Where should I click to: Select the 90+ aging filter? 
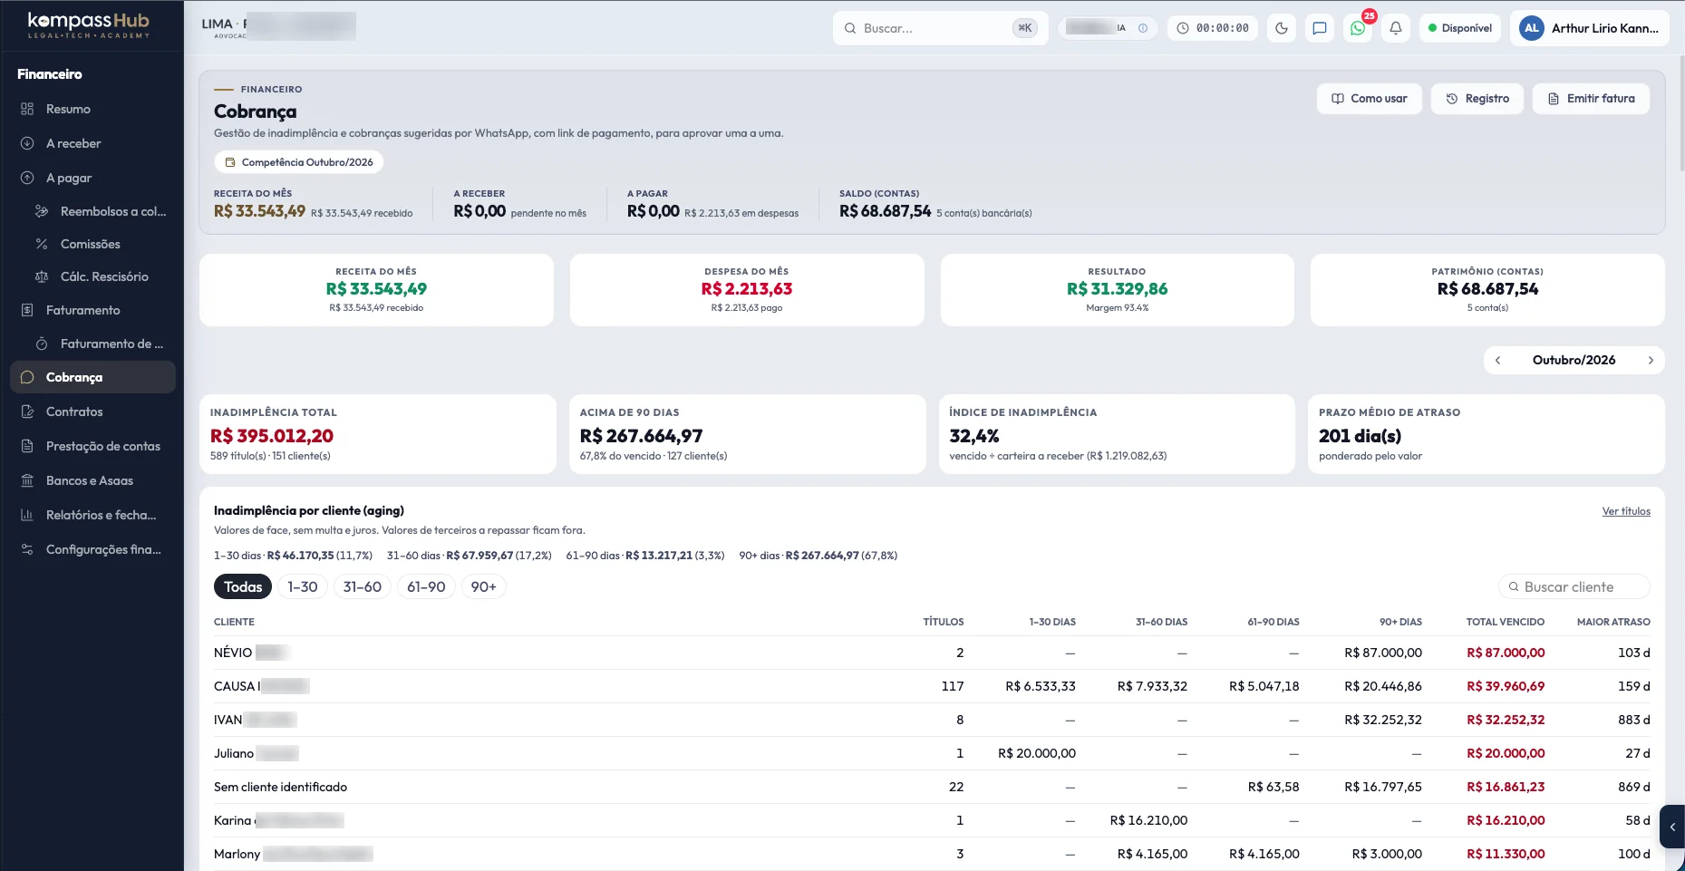click(484, 586)
